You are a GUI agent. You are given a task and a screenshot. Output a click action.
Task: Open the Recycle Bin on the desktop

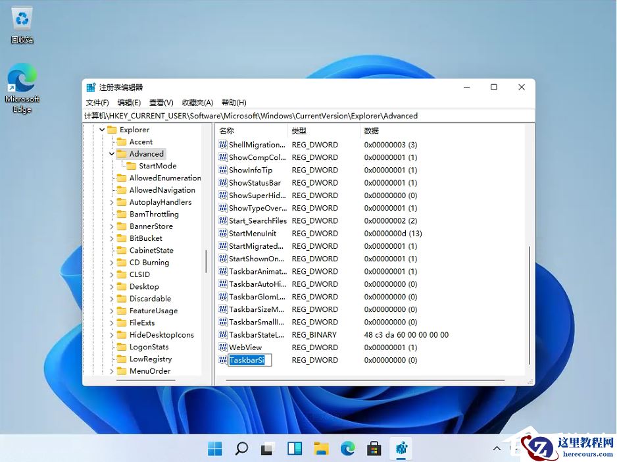coord(21,20)
